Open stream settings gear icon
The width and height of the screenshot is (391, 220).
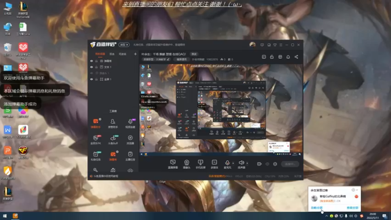[x=275, y=164]
